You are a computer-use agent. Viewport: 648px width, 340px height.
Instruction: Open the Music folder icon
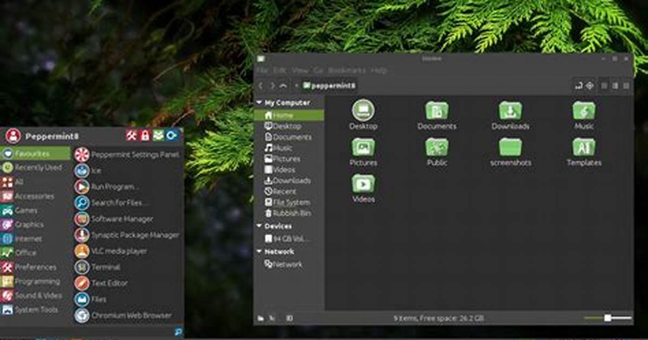(584, 116)
